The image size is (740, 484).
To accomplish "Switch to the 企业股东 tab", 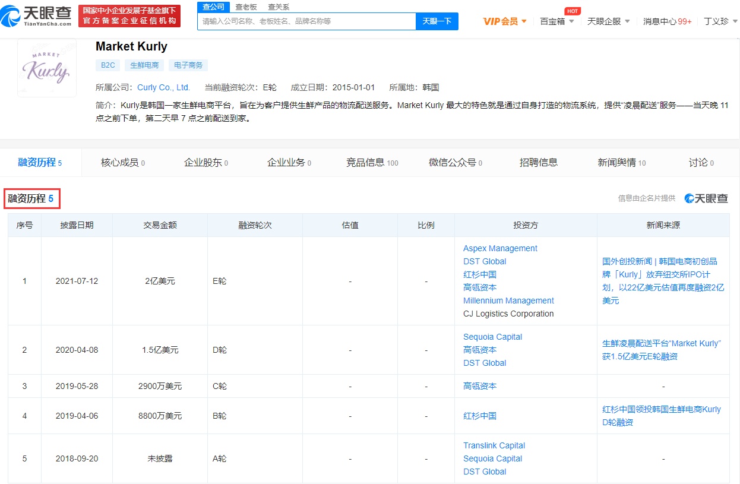I will [x=206, y=163].
